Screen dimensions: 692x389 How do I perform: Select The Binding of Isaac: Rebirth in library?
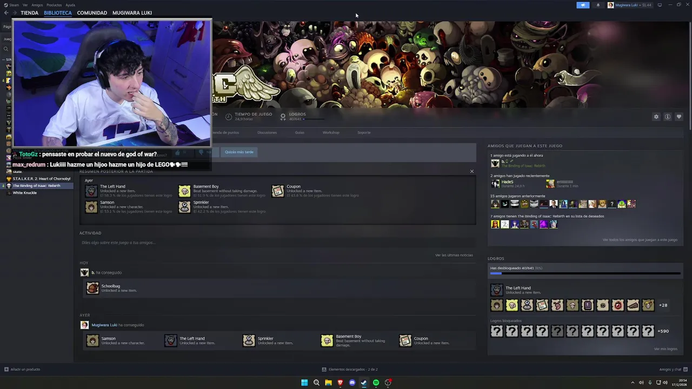[x=37, y=186]
